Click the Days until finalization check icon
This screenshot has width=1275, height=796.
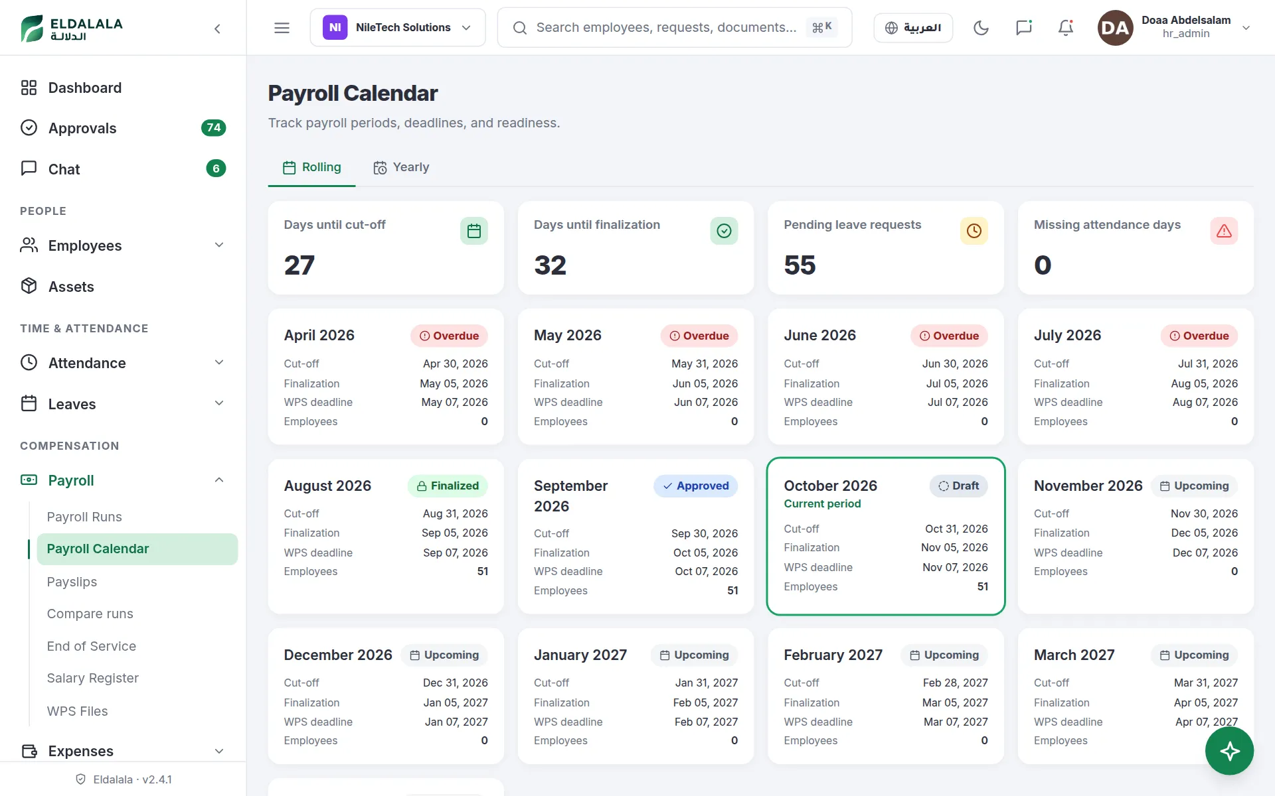[x=724, y=231]
